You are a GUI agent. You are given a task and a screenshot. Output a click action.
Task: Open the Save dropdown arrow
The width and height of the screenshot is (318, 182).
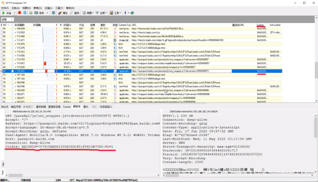47,13
